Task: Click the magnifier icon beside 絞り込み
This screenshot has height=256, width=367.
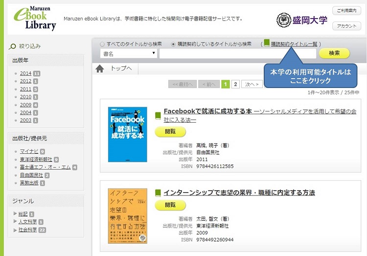Action: [x=12, y=46]
